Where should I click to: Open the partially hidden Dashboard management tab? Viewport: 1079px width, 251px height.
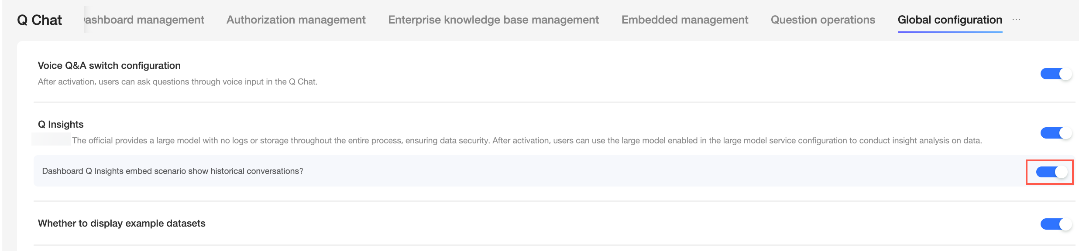coord(145,20)
